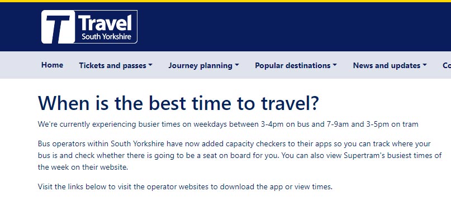Click the white T emblem in logo
Screen dimensions: 451x206
click(58, 27)
